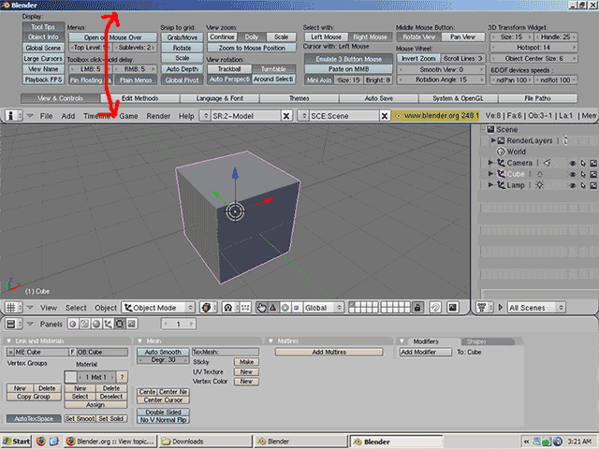Viewport: 599px width, 449px height.
Task: Hide the Camera using its eye icon
Action: [573, 163]
